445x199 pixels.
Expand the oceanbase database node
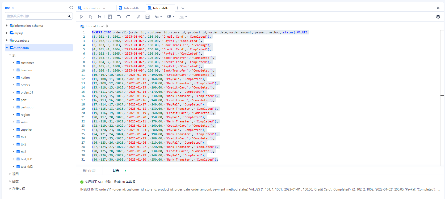click(7, 41)
